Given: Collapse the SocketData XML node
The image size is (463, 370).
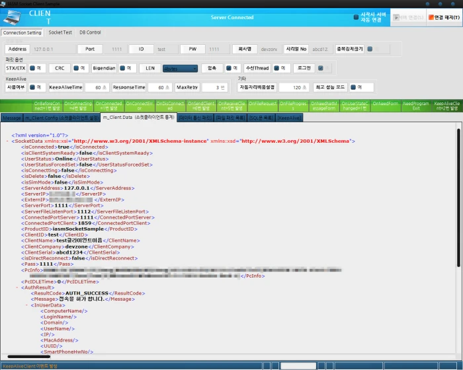Looking at the screenshot, I should tap(7, 141).
